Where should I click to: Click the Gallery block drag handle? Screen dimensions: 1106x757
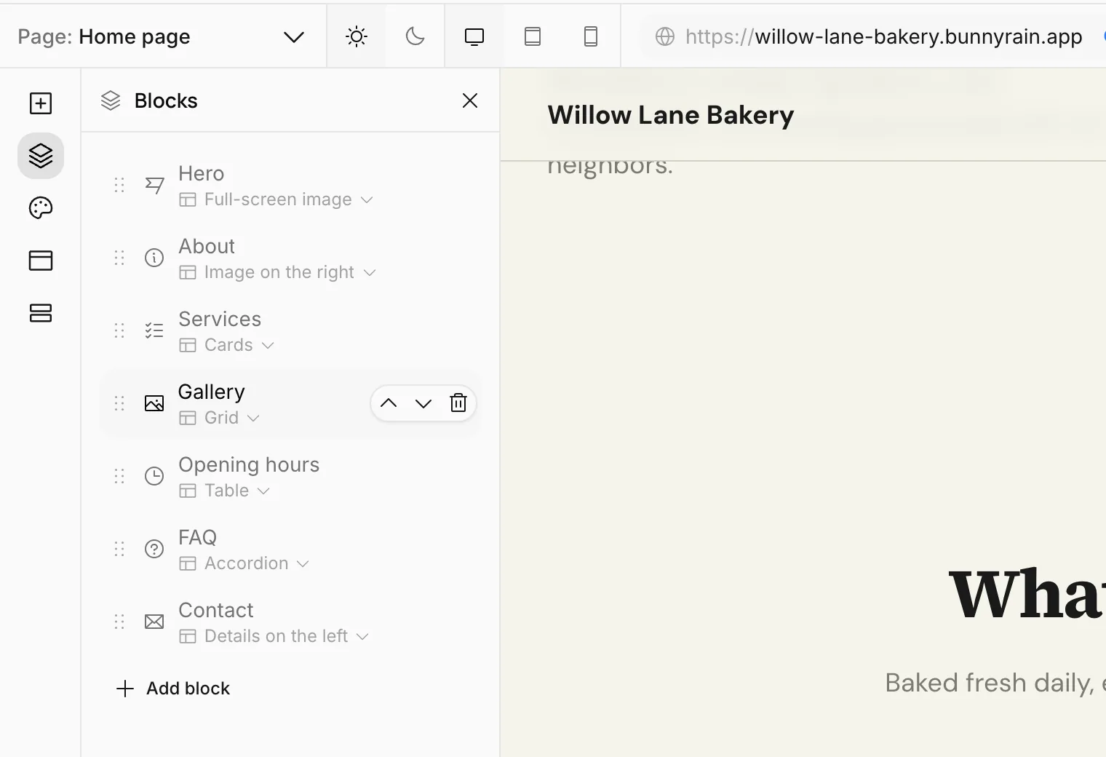119,403
